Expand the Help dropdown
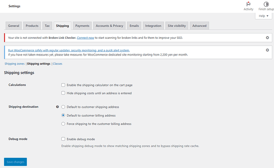Screen dimensions: 274x168 click(x=263, y=16)
